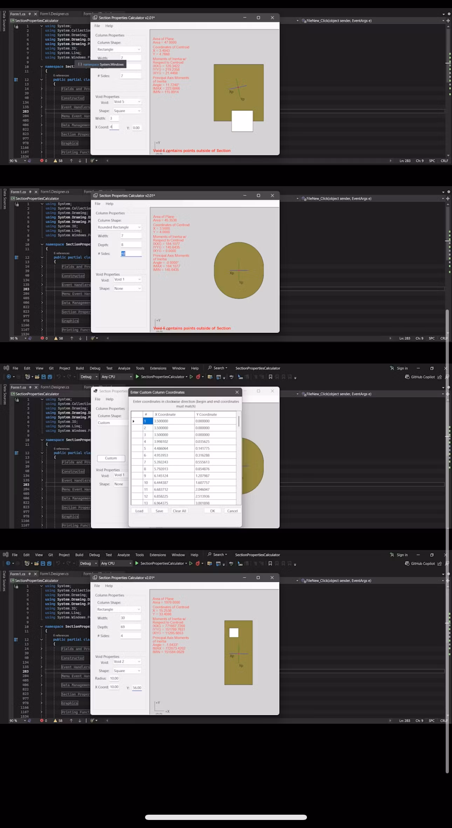Click Save All icon in toolbar above coordinates dialog
This screenshot has height=828, width=452.
tap(50, 377)
